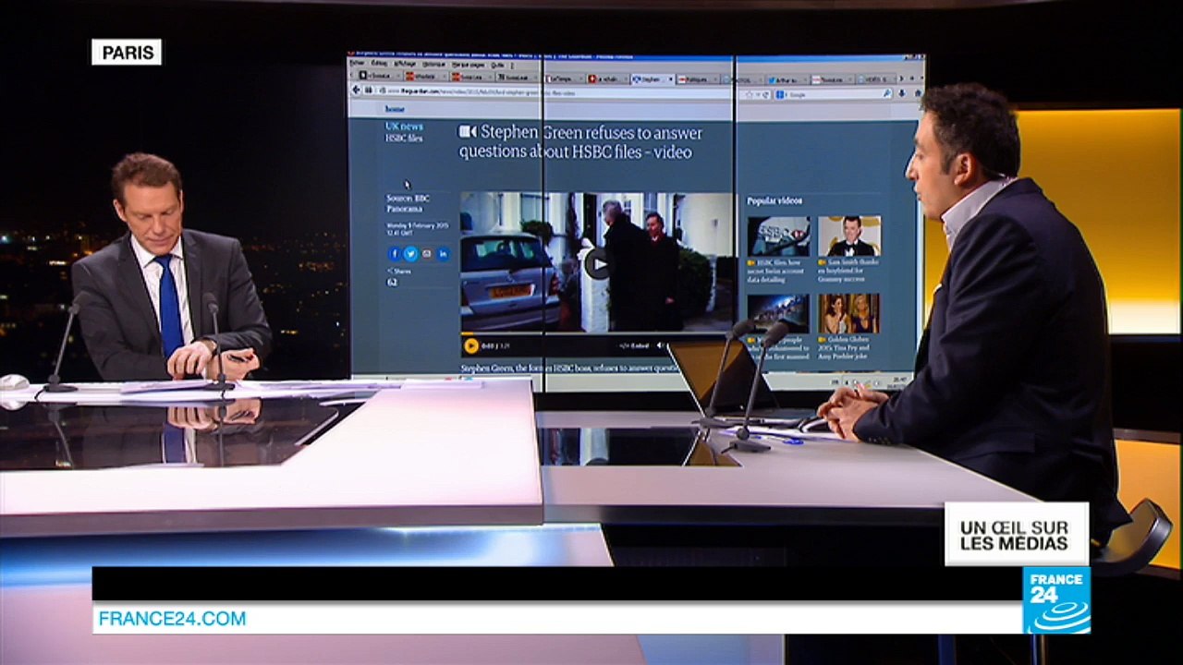Click the 'Monday 9 February 2015' date

point(420,224)
